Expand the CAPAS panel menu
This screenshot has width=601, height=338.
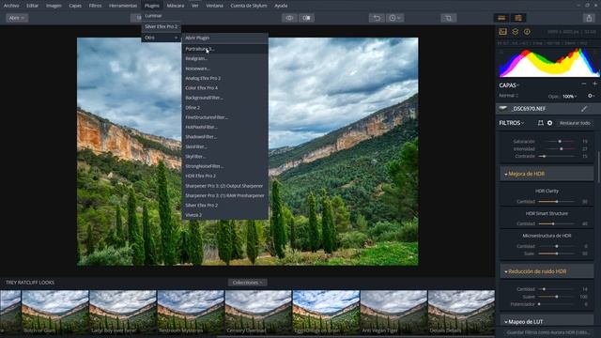click(509, 85)
